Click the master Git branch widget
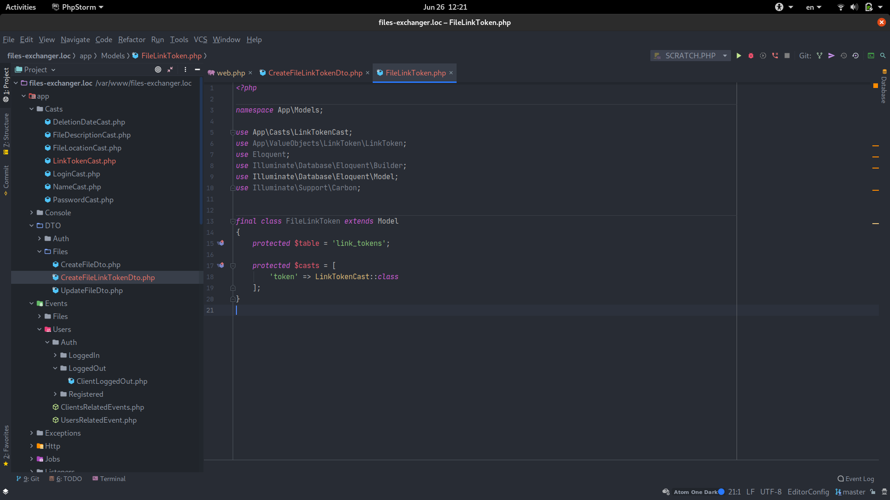This screenshot has height=500, width=890. pyautogui.click(x=850, y=492)
